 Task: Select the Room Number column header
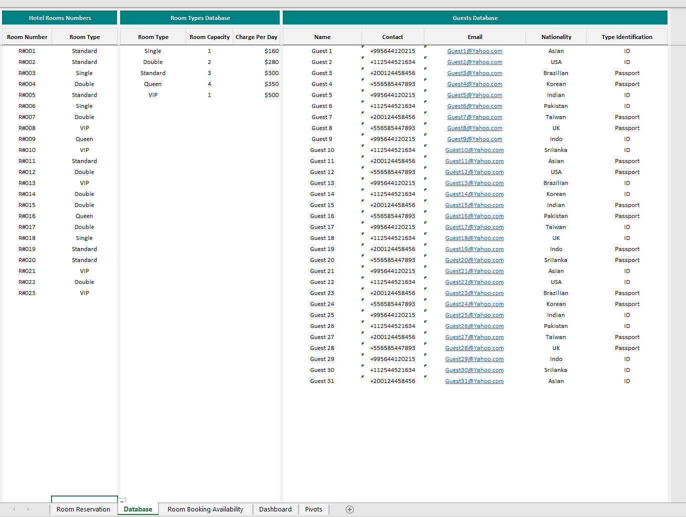27,37
